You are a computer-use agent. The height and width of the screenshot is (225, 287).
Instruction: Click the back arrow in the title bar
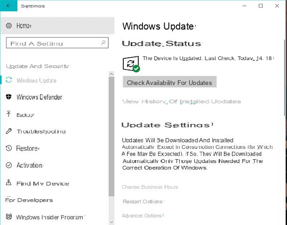coord(8,6)
